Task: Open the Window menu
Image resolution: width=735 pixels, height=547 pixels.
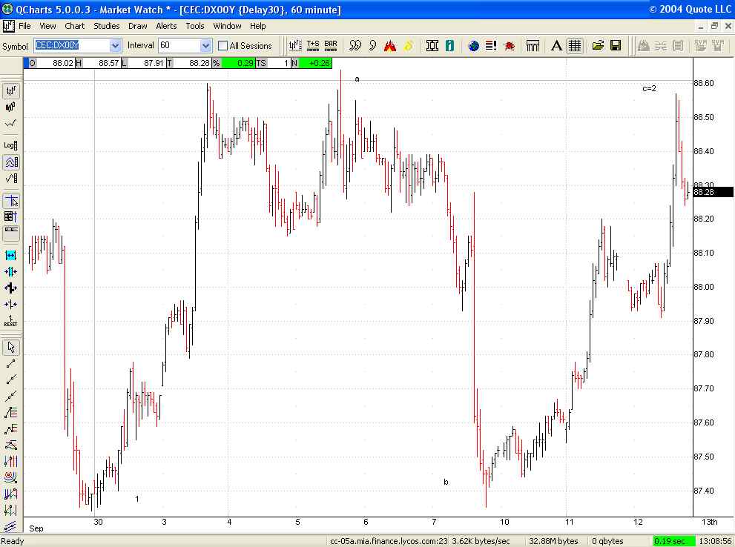Action: click(x=228, y=26)
